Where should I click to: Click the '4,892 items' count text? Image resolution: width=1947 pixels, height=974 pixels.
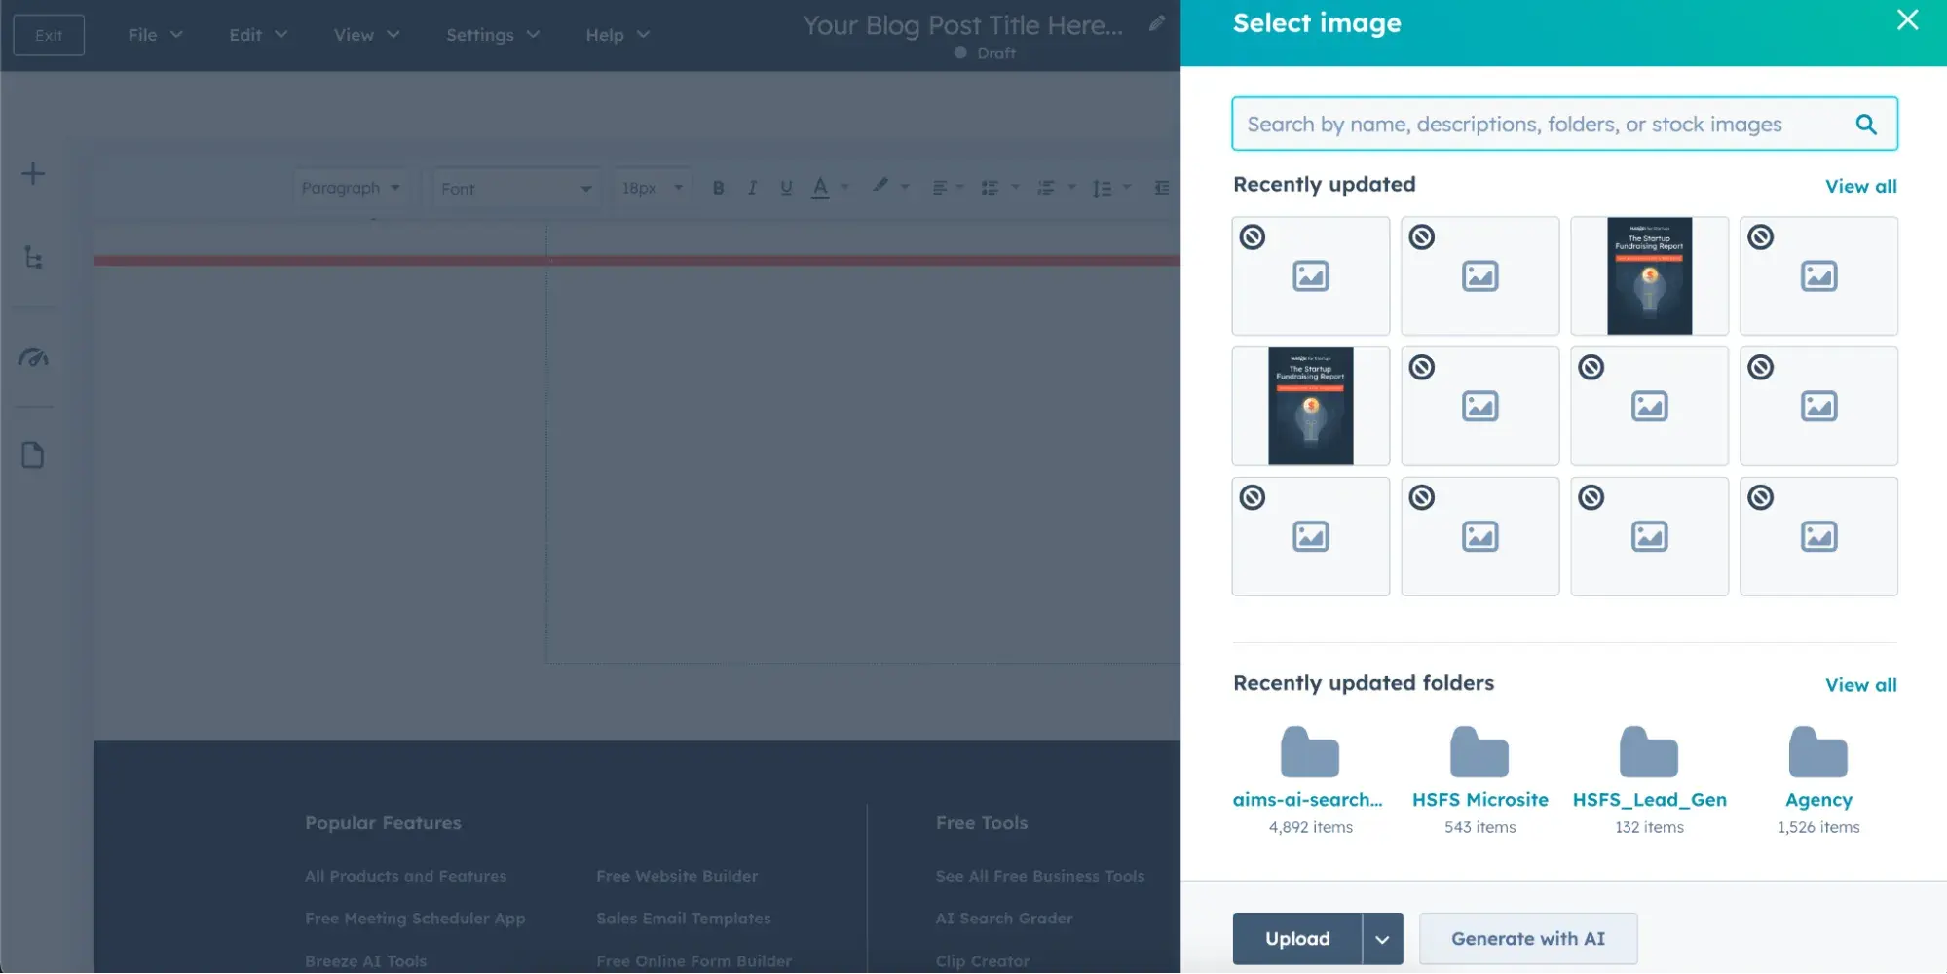coord(1310,827)
